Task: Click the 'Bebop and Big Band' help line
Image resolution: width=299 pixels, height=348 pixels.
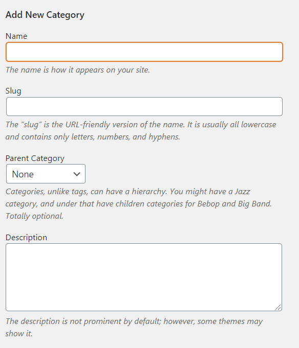Action: pos(139,204)
